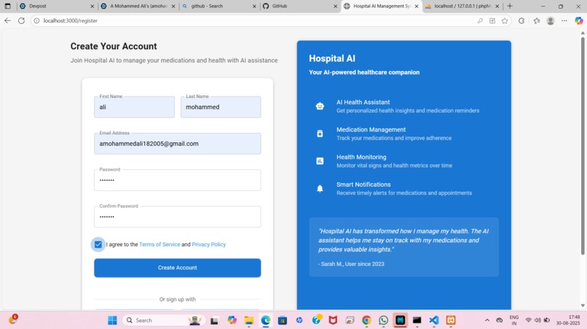The image size is (587, 329).
Task: Open WhatsApp from the taskbar
Action: click(x=383, y=320)
